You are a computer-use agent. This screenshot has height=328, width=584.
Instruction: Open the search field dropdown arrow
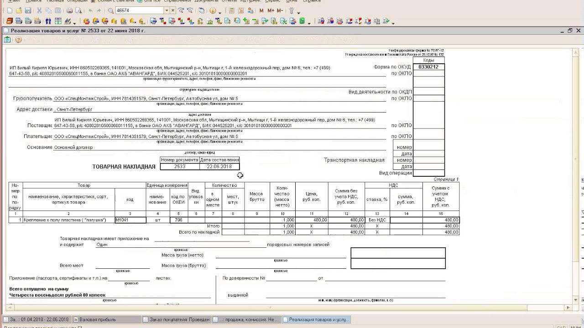pos(167,10)
